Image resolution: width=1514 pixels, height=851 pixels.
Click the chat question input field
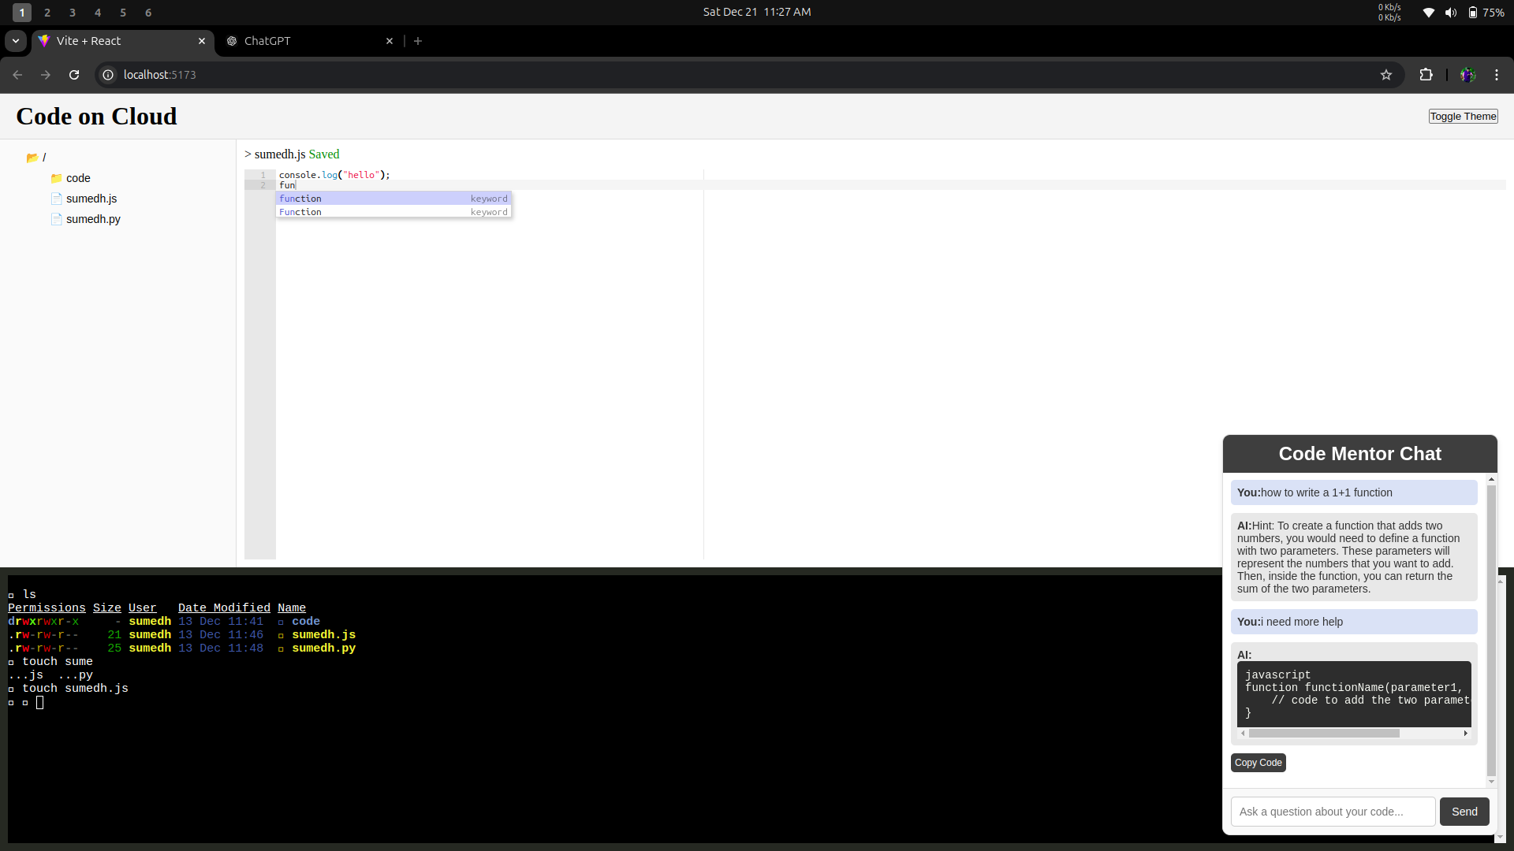click(1333, 812)
